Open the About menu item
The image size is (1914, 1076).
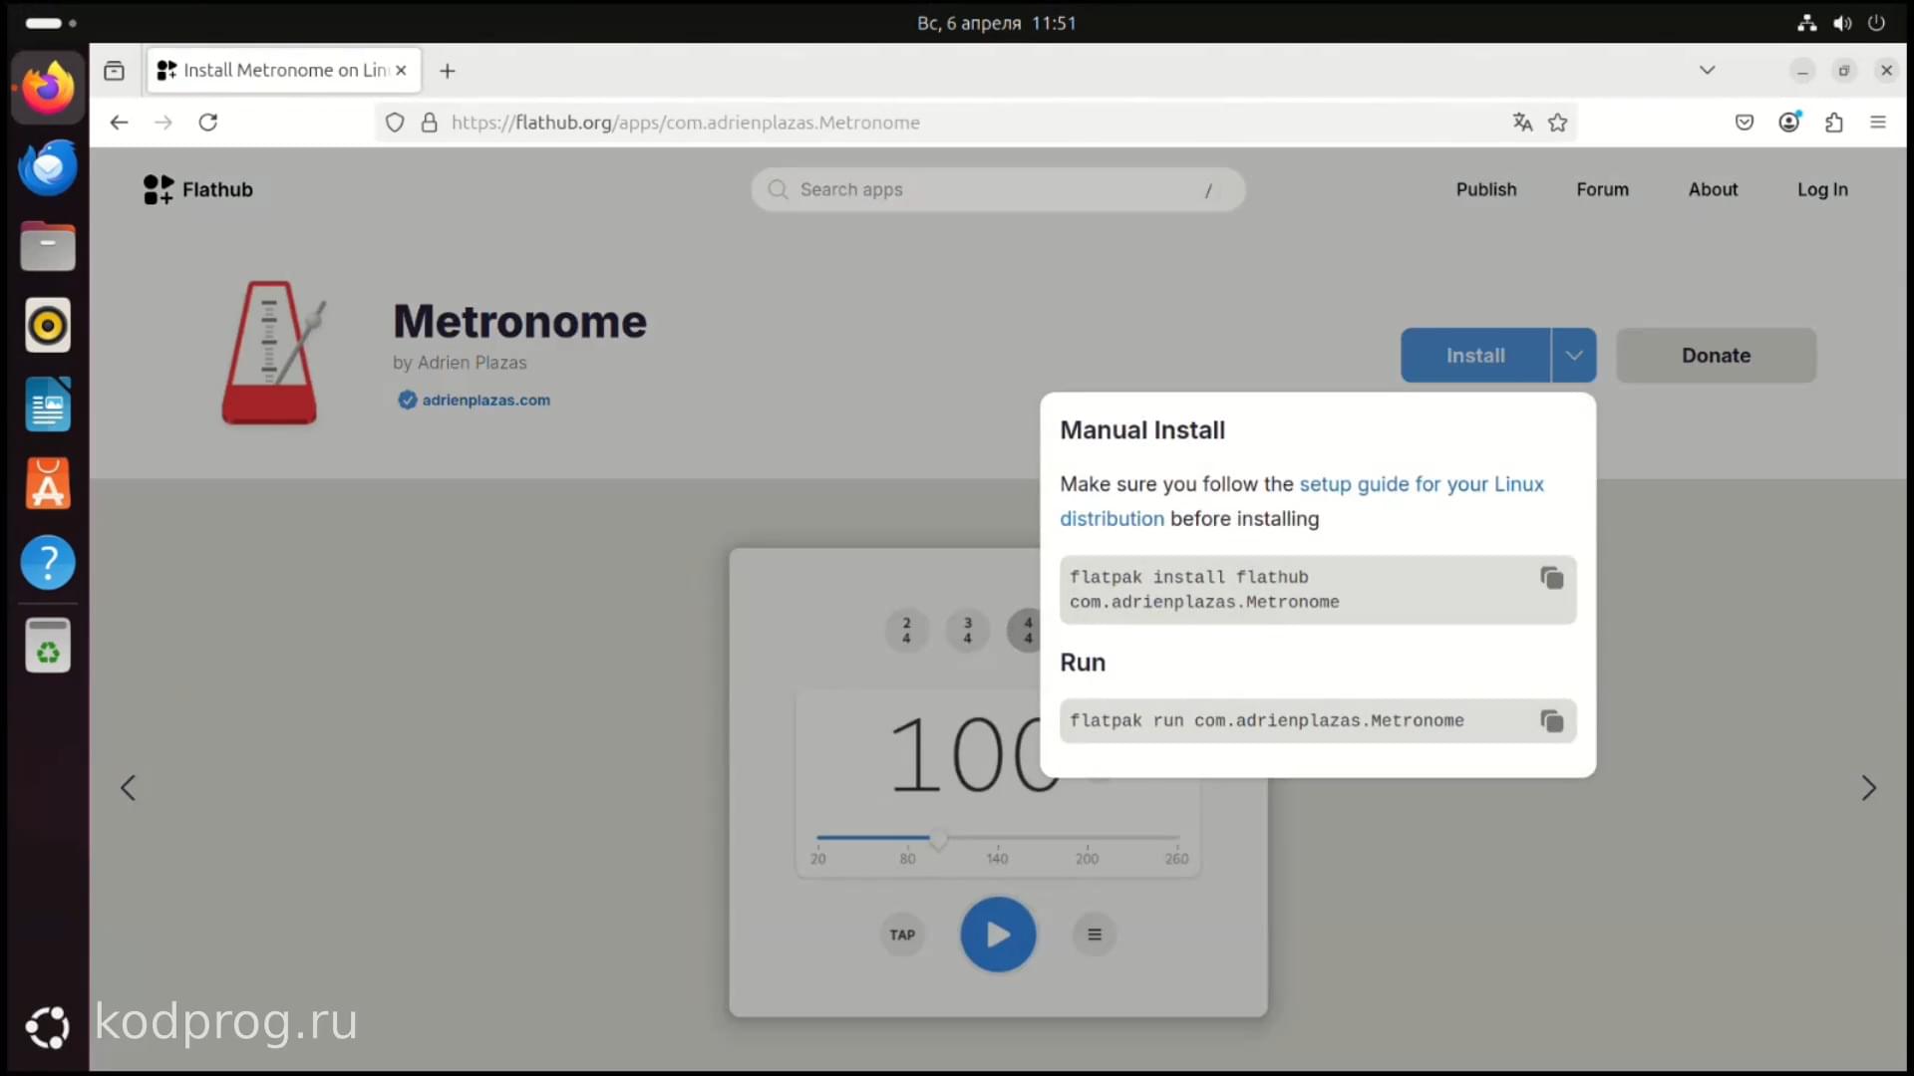coord(1713,189)
